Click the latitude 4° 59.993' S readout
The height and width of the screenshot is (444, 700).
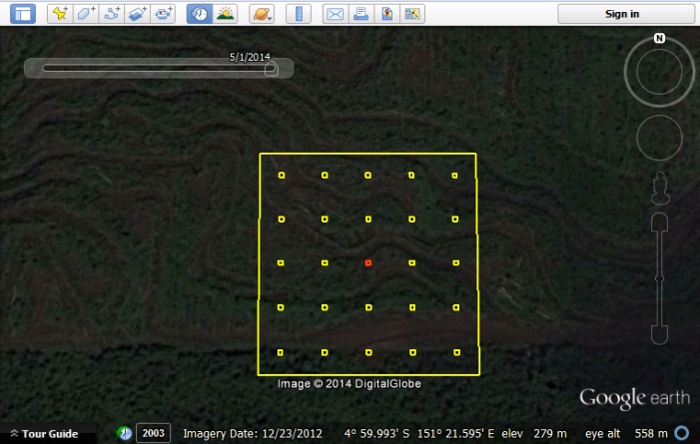click(x=376, y=434)
